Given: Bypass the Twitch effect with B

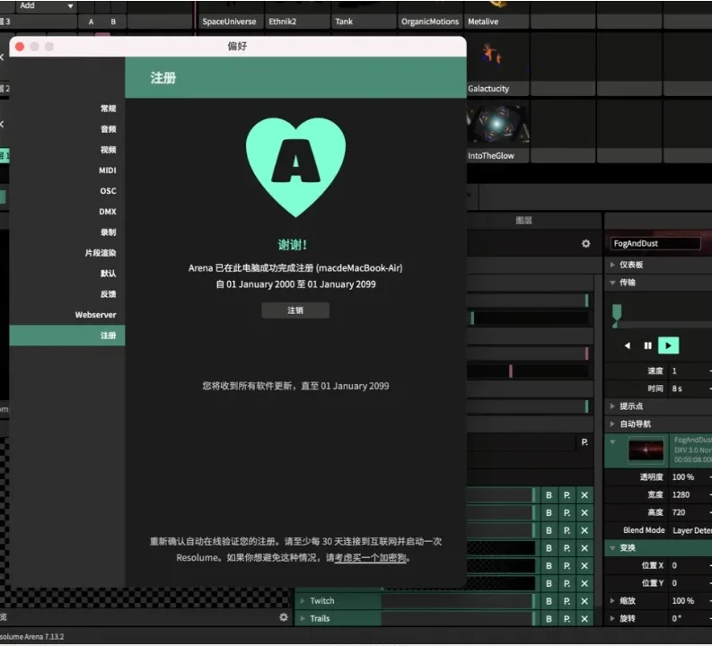Looking at the screenshot, I should [549, 601].
